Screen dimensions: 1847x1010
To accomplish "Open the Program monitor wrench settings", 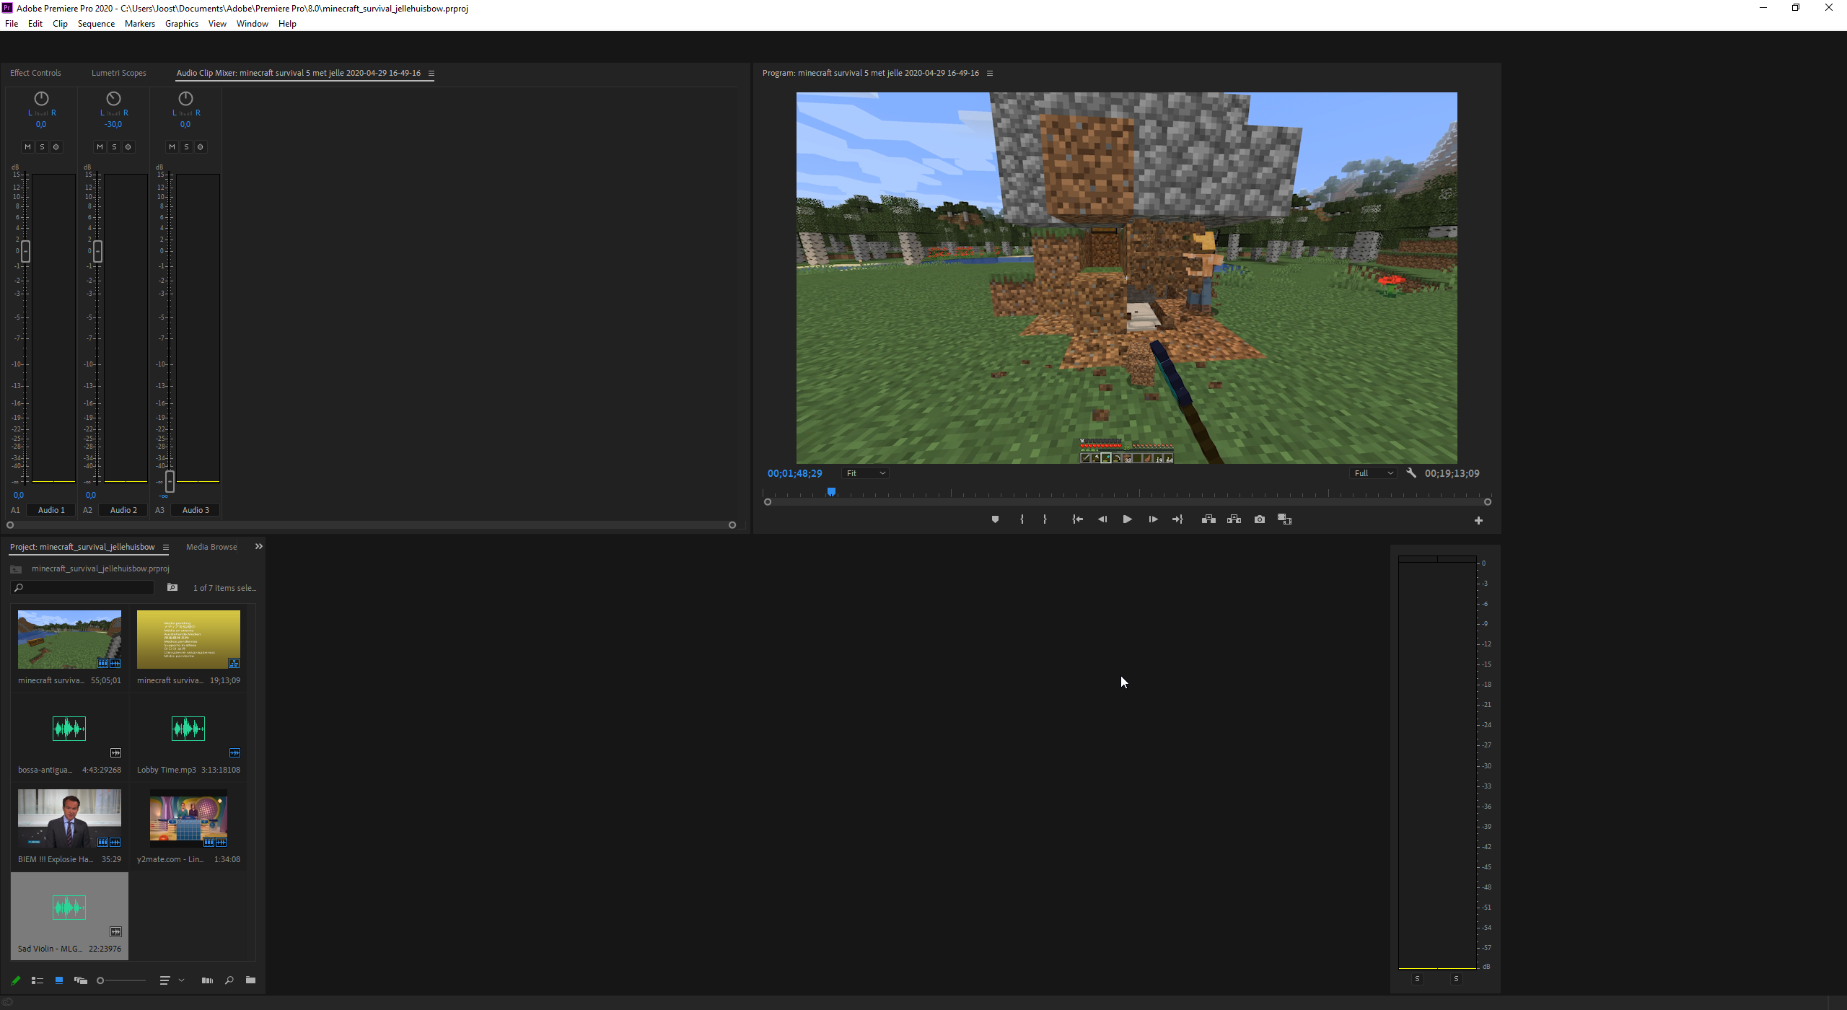I will [1411, 473].
